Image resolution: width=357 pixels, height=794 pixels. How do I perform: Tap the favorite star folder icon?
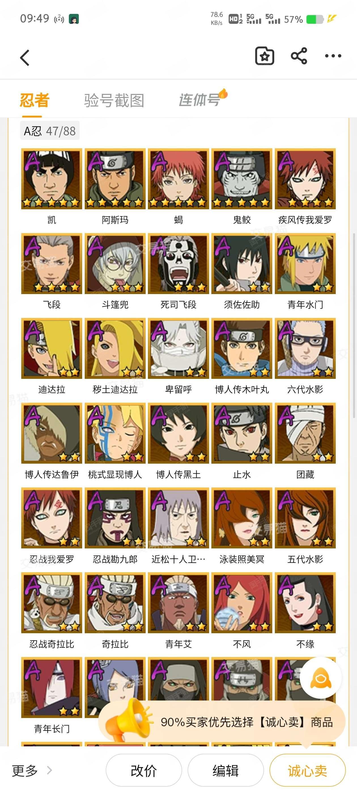pyautogui.click(x=265, y=56)
